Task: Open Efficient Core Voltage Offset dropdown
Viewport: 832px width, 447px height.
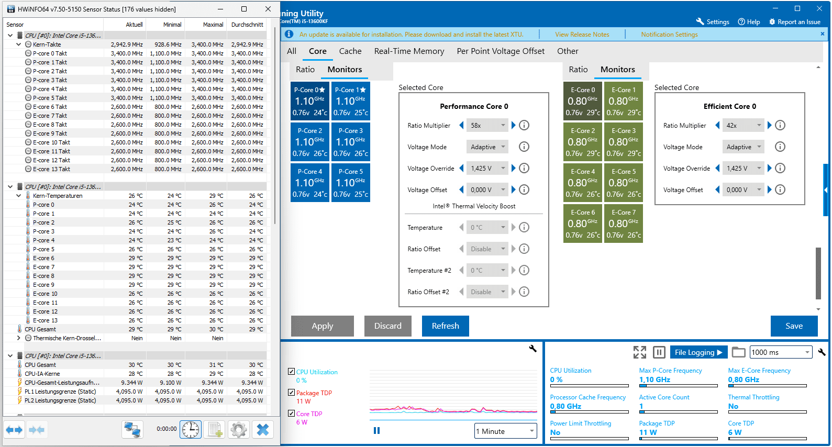Action: (x=744, y=189)
